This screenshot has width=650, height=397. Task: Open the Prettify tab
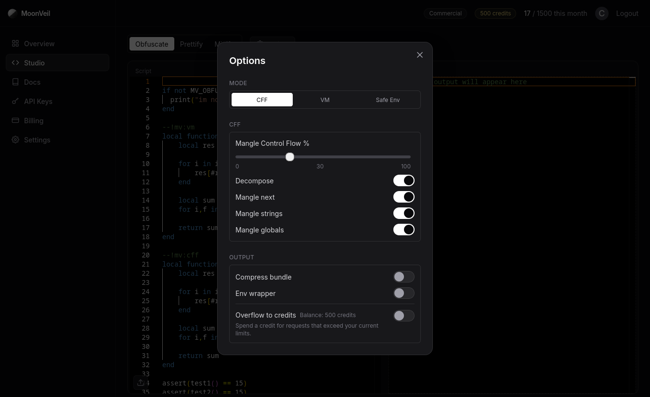pos(191,44)
